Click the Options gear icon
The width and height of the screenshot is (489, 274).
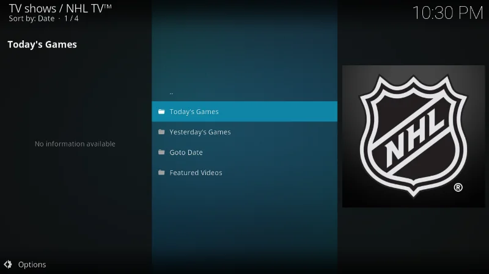pyautogui.click(x=8, y=264)
